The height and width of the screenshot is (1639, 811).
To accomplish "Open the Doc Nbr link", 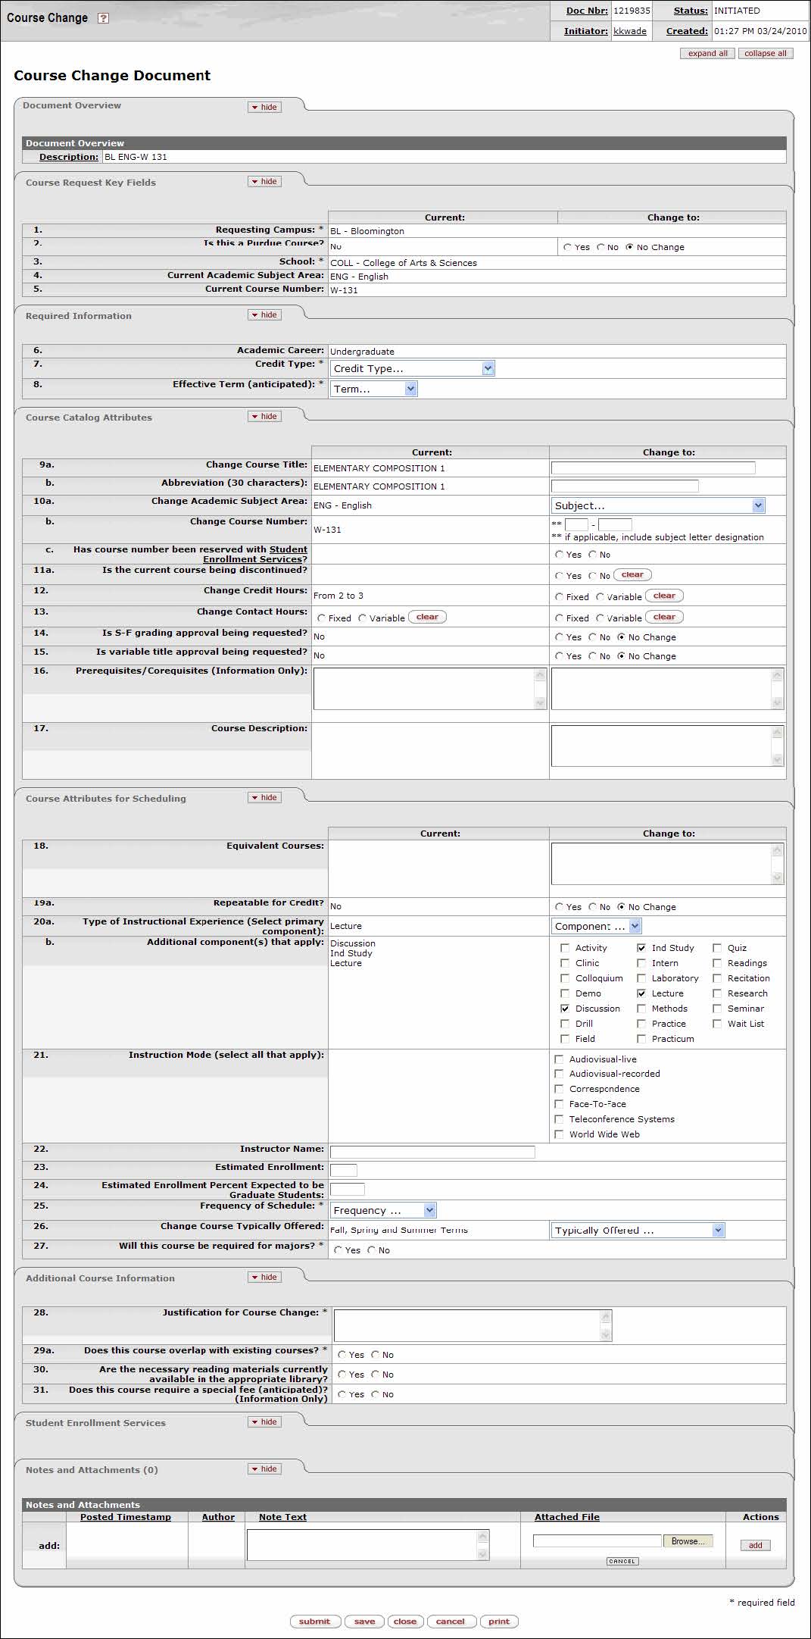I will [x=587, y=11].
